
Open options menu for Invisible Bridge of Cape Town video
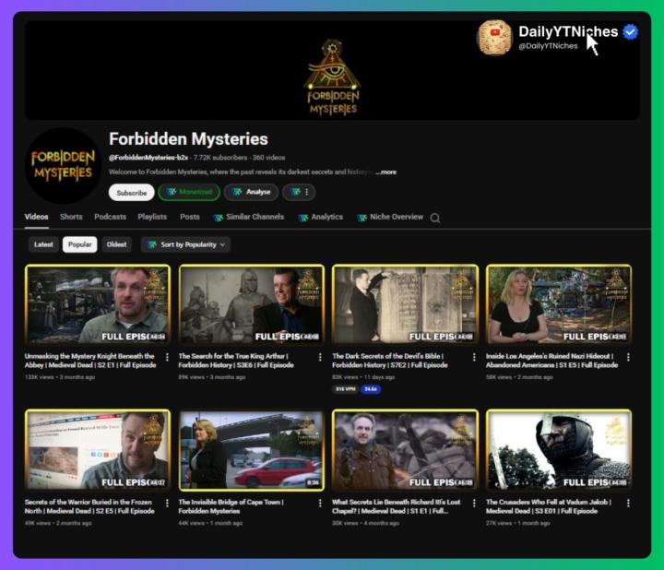[320, 503]
